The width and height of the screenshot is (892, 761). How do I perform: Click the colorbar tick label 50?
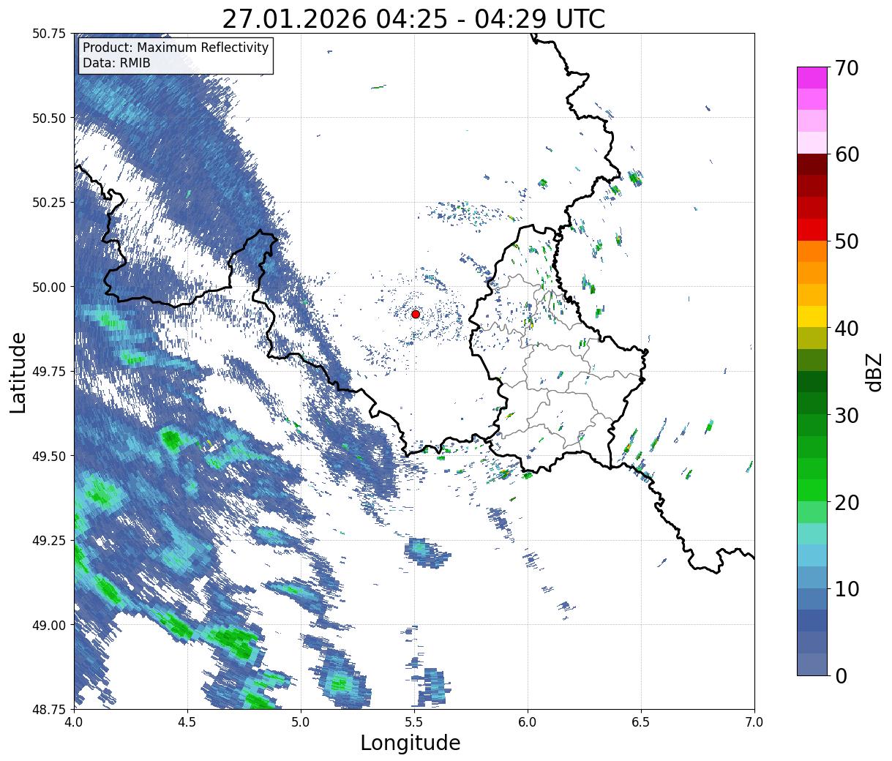pos(847,241)
